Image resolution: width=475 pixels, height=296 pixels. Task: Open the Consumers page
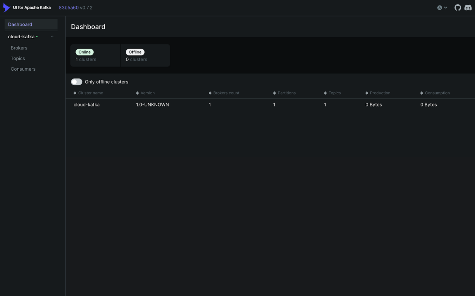[x=23, y=69]
